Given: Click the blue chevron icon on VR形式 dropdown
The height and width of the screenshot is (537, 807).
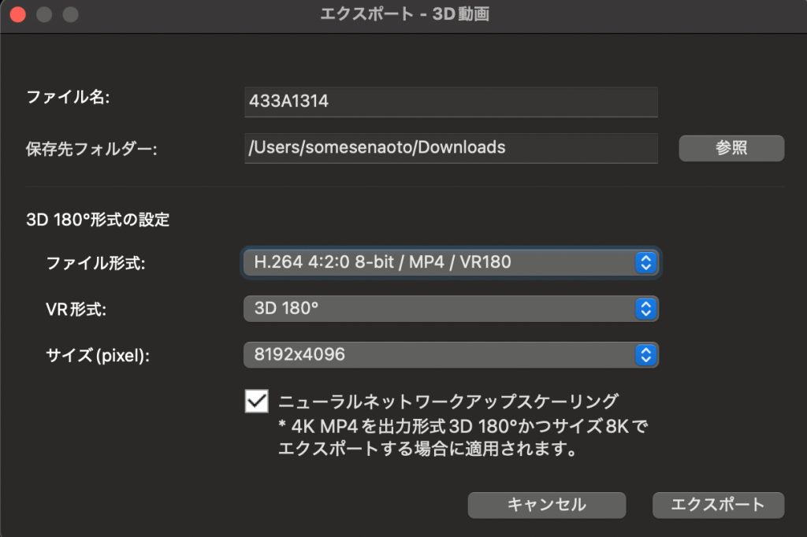Looking at the screenshot, I should point(645,309).
